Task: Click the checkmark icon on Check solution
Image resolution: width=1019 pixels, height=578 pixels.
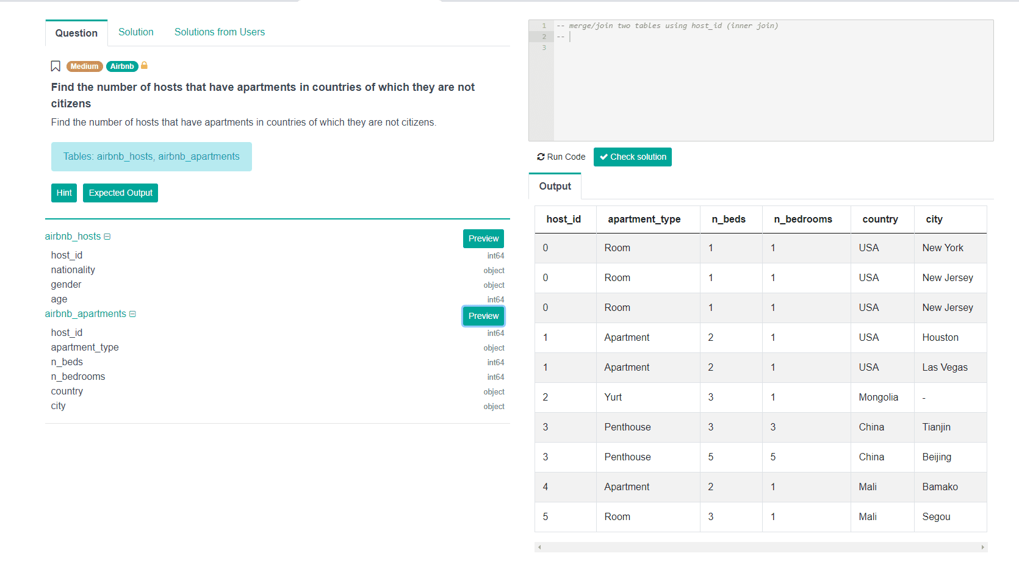Action: [604, 157]
